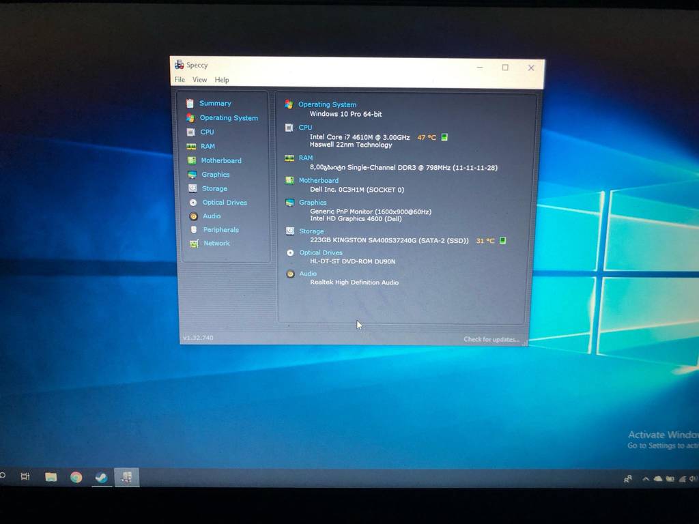This screenshot has width=699, height=524.
Task: Open Graphics section in sidebar
Action: pos(215,175)
